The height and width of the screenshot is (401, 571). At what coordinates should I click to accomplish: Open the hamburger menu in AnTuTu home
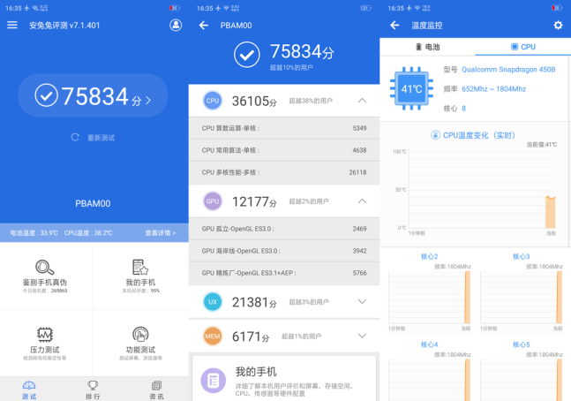click(12, 25)
